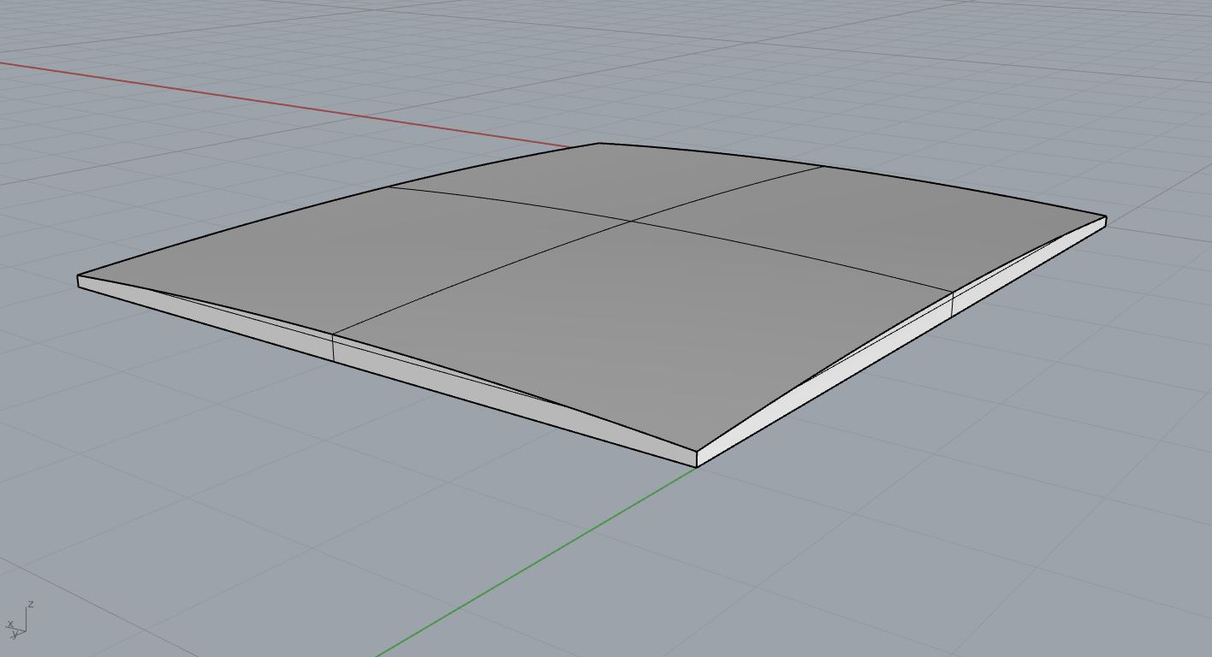The width and height of the screenshot is (1212, 657).
Task: Click the far back corner of the slab
Action: click(600, 144)
